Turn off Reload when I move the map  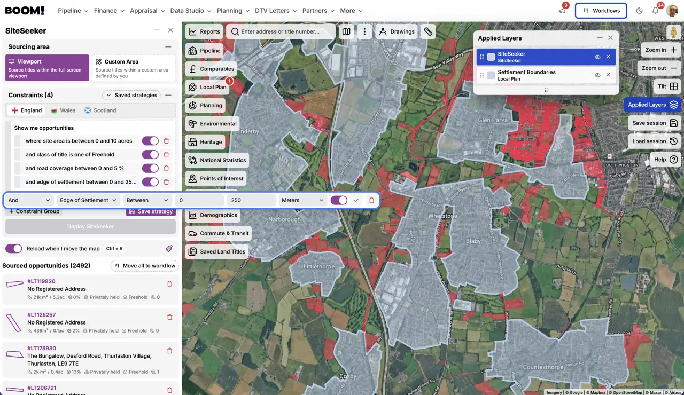point(13,249)
